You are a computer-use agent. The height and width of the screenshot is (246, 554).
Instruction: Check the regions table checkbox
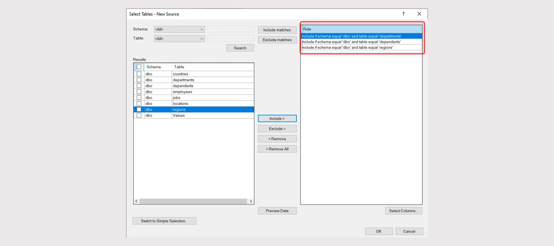click(x=139, y=110)
